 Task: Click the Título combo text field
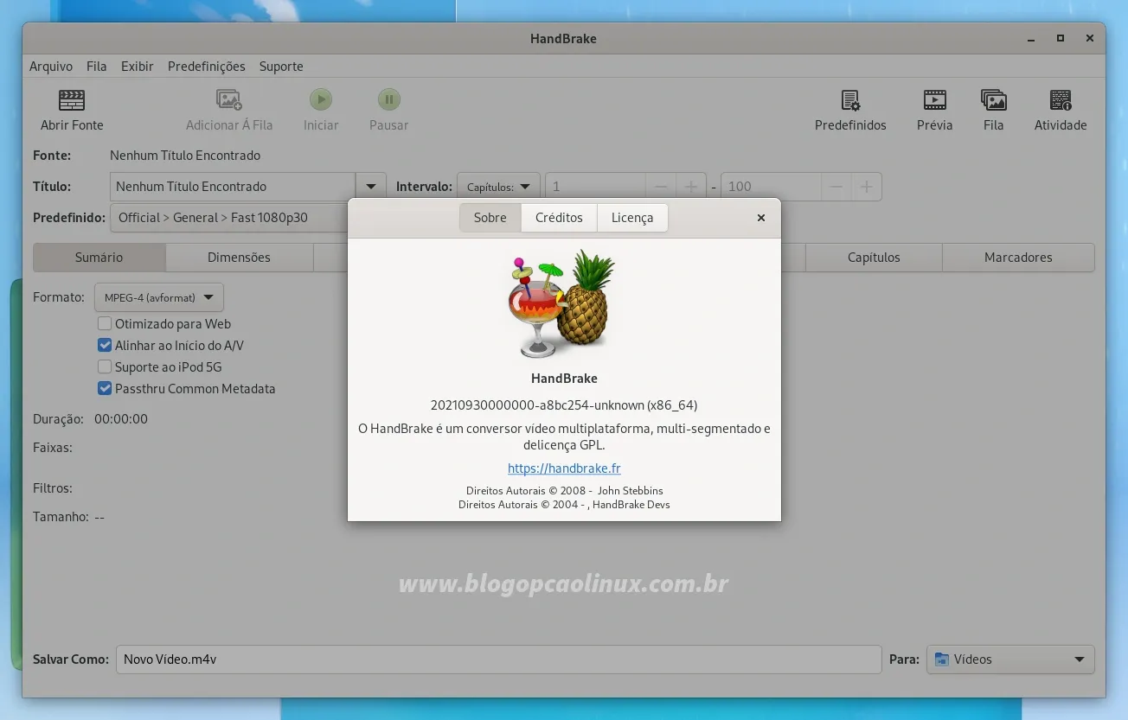click(x=233, y=187)
